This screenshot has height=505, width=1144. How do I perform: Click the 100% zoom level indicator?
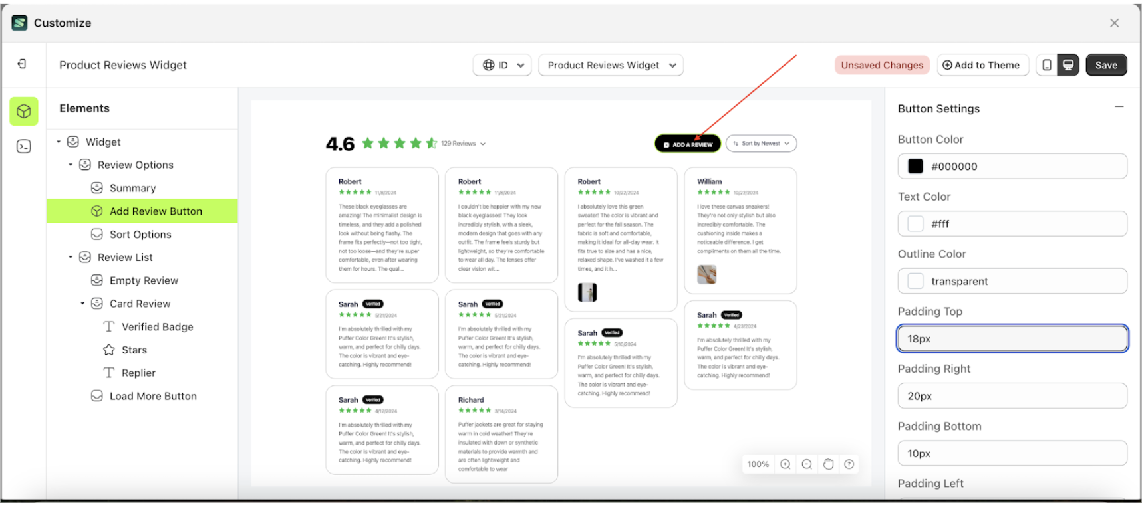tap(758, 464)
